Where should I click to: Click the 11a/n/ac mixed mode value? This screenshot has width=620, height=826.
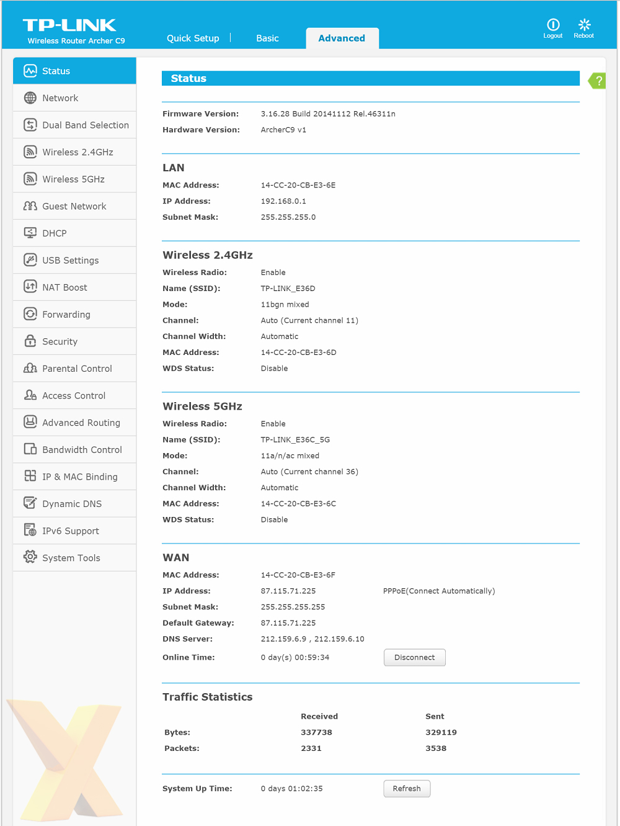click(x=290, y=456)
